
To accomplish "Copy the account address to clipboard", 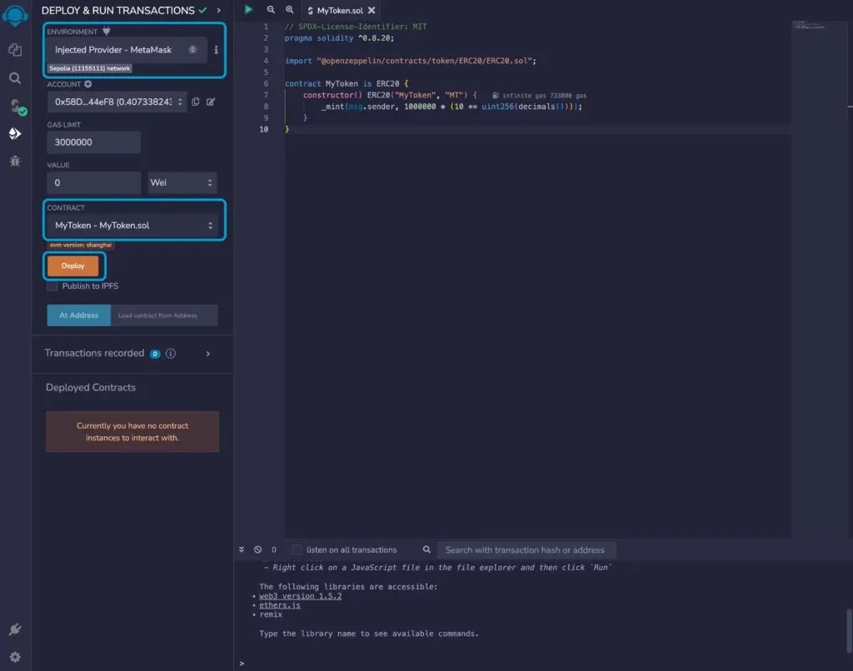I will tap(196, 102).
